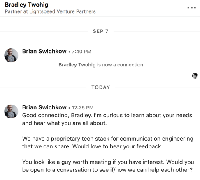Click the 'We have a proprietary tech stack' line

pos(108,139)
